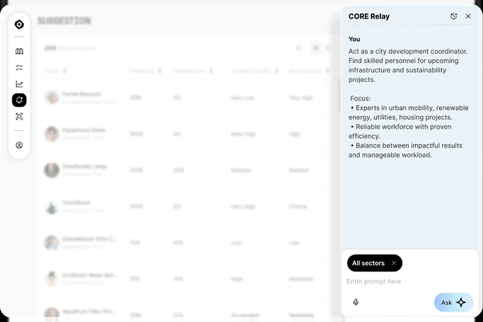Open chat history icon in CORE Relay header
Screen dimensions: 483x322
454,16
